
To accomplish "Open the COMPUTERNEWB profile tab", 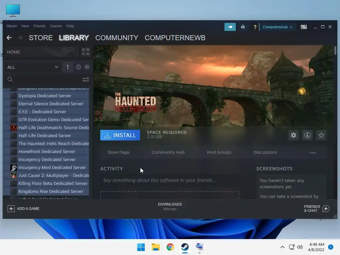I will click(175, 38).
